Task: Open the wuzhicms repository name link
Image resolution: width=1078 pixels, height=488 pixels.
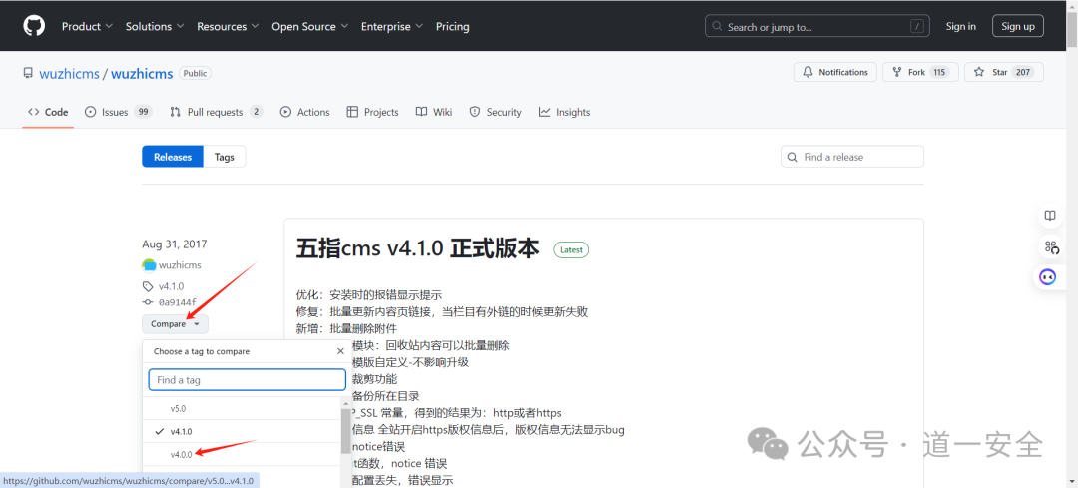Action: [142, 74]
